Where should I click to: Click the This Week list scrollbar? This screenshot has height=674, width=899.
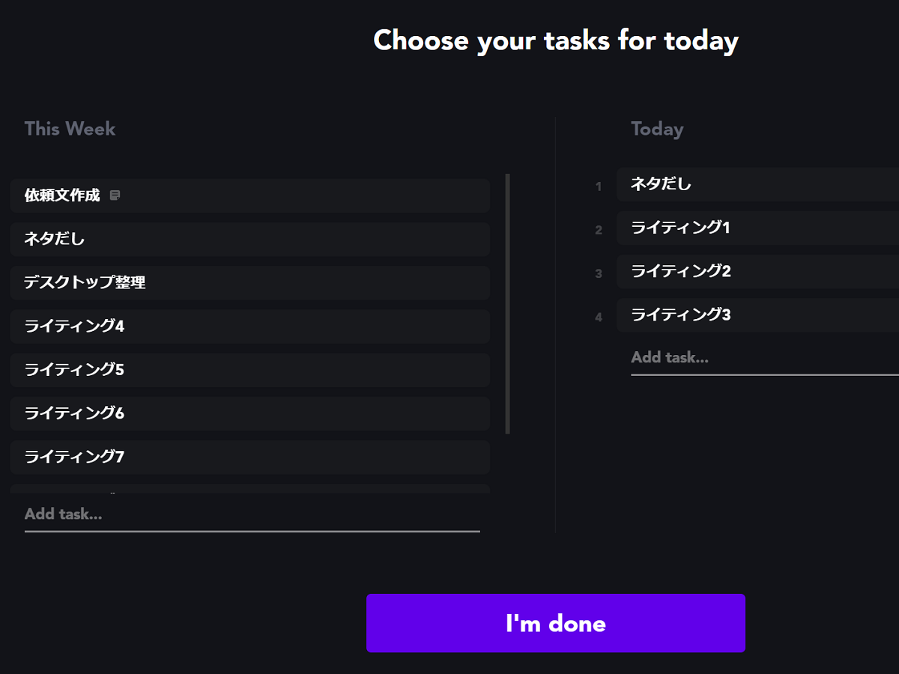[x=508, y=303]
